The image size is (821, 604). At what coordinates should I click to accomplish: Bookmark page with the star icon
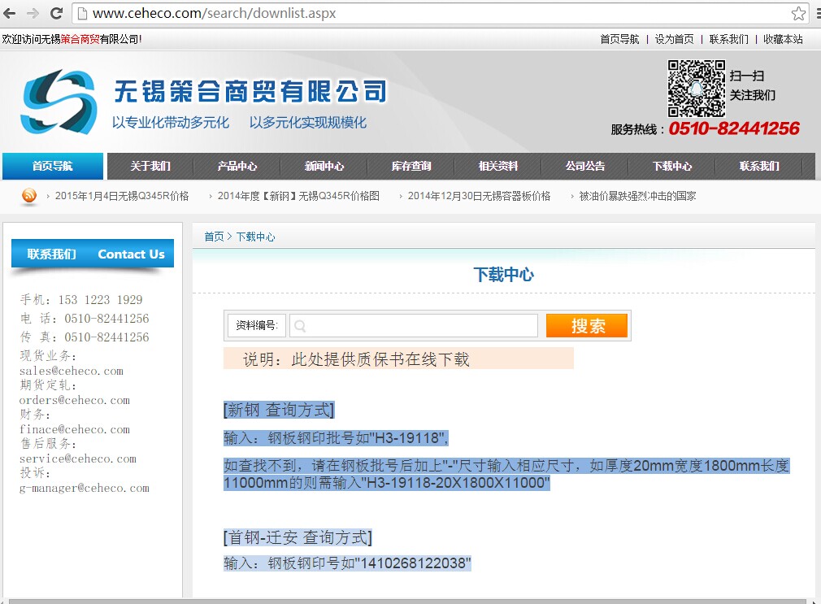click(798, 14)
